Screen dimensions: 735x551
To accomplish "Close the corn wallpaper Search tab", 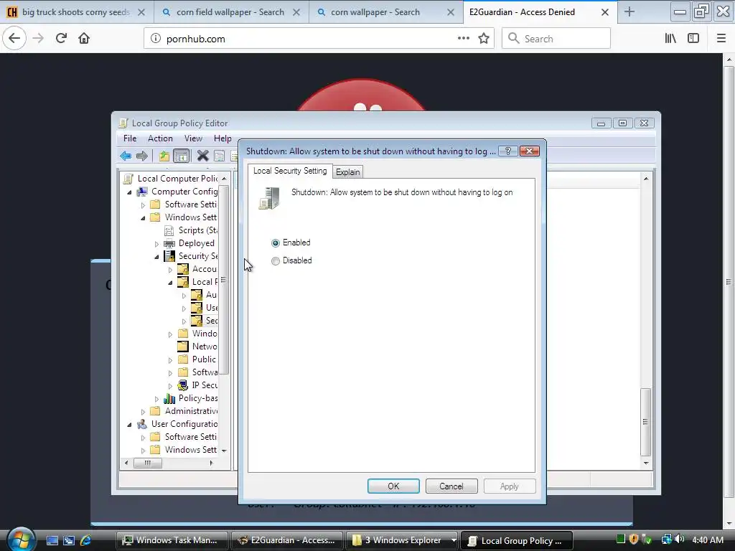I will click(x=451, y=12).
